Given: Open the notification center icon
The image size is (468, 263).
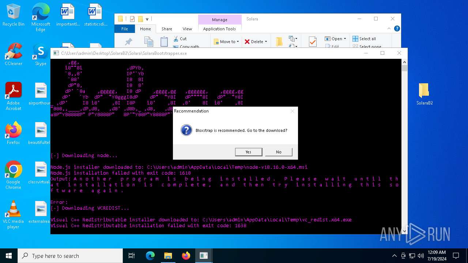Looking at the screenshot, I should click(456, 256).
